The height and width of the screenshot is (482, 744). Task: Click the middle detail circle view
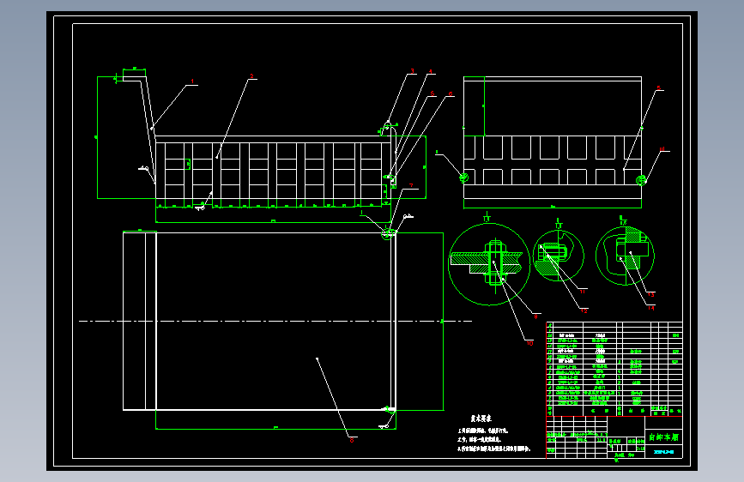pos(559,256)
